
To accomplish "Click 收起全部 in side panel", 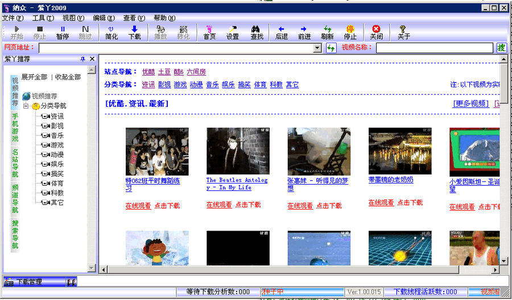I will point(68,77).
